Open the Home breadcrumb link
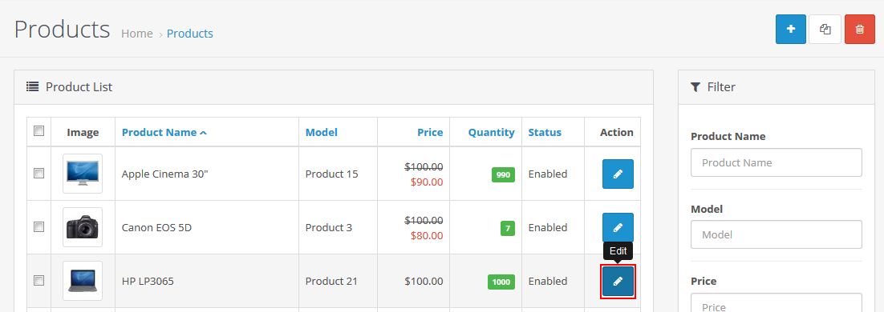884x312 pixels. [x=137, y=34]
